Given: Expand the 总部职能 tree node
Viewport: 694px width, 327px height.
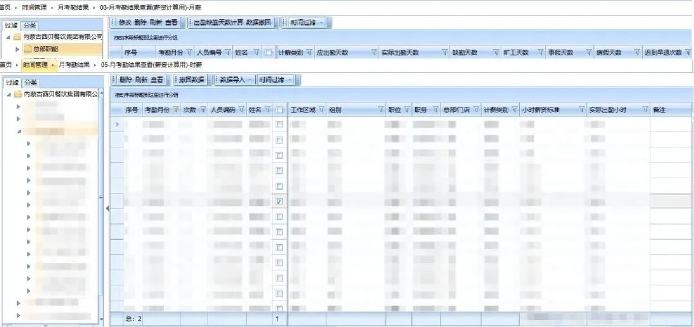Looking at the screenshot, I should [x=17, y=49].
